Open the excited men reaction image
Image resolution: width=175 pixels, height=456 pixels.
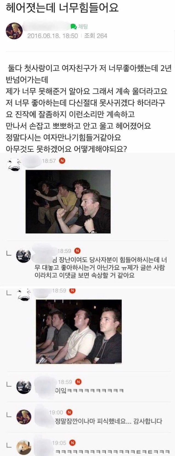click(68, 202)
